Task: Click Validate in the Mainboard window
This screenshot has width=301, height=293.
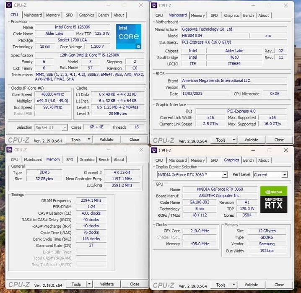Action: (x=252, y=140)
